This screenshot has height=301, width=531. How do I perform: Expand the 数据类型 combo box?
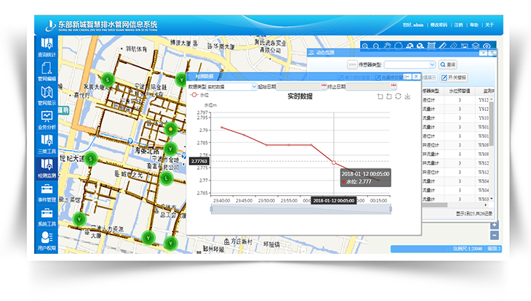click(x=252, y=86)
